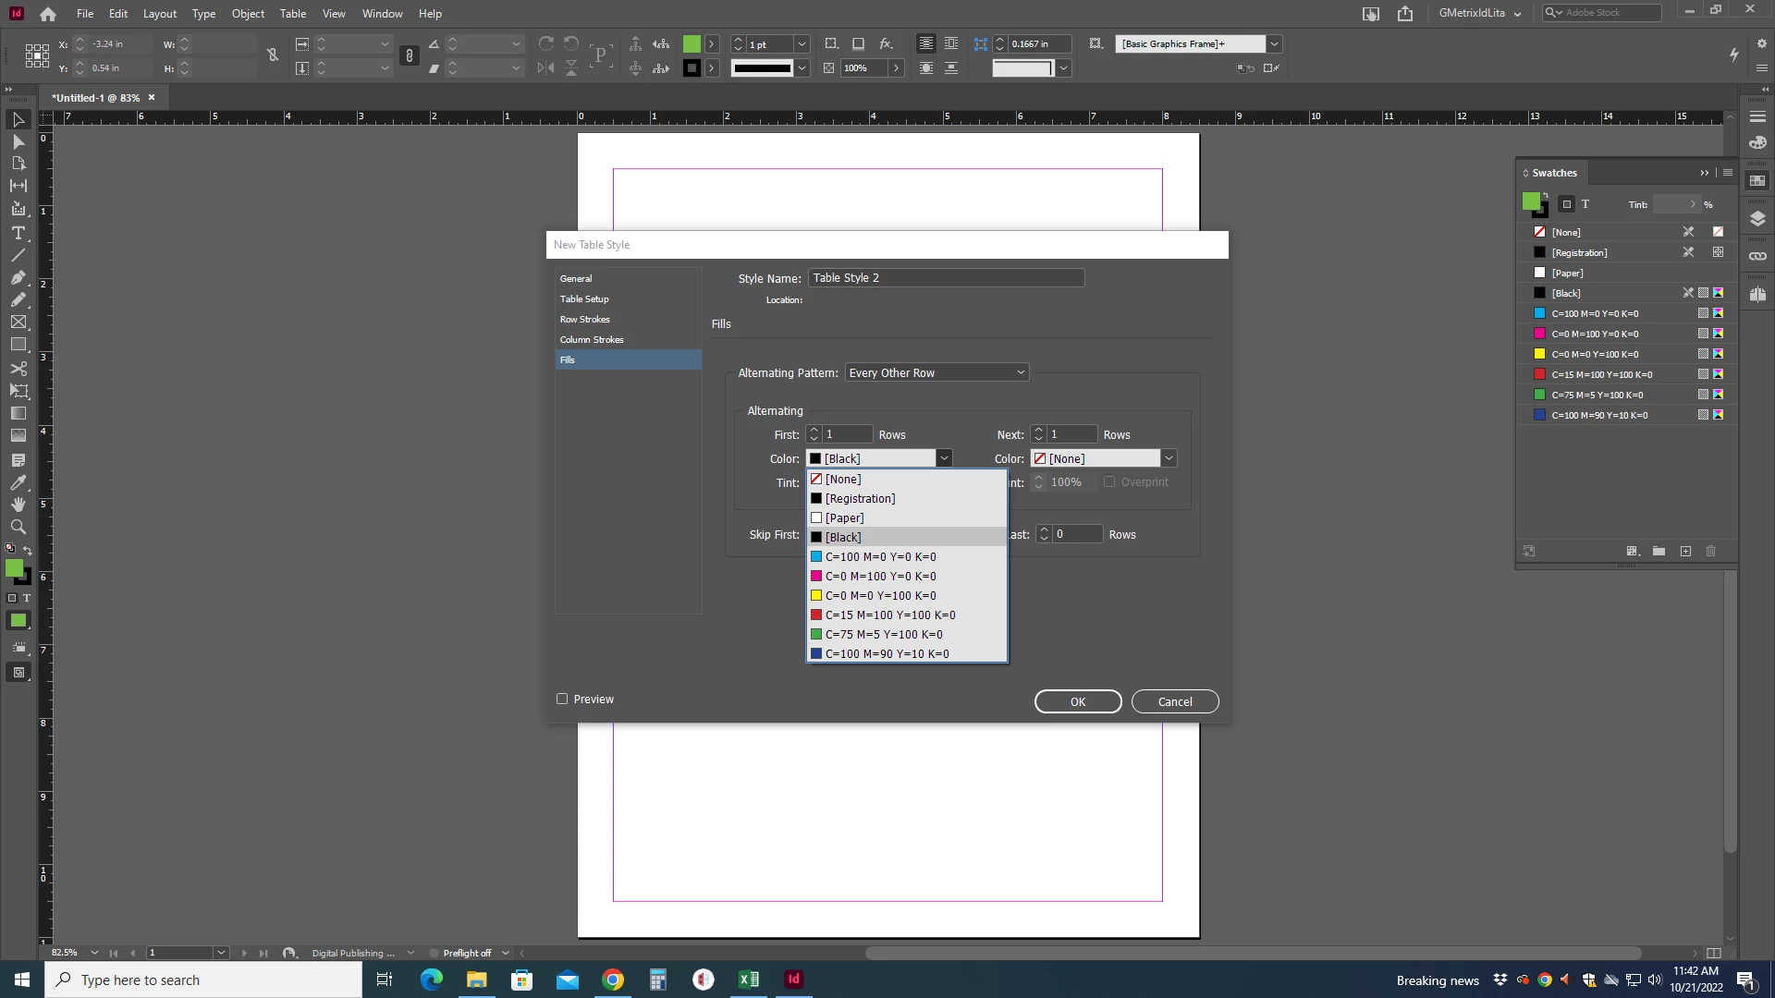Open the Layout menu
The image size is (1775, 998).
point(159,14)
